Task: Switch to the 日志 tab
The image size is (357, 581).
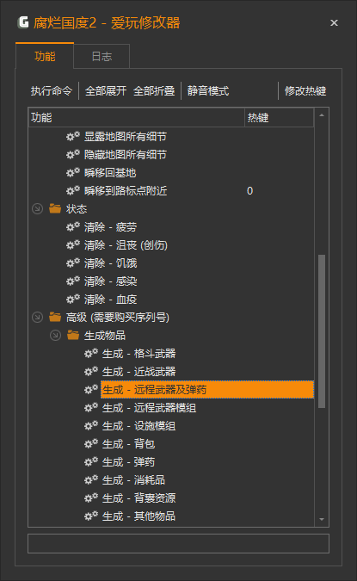Action: [x=102, y=56]
